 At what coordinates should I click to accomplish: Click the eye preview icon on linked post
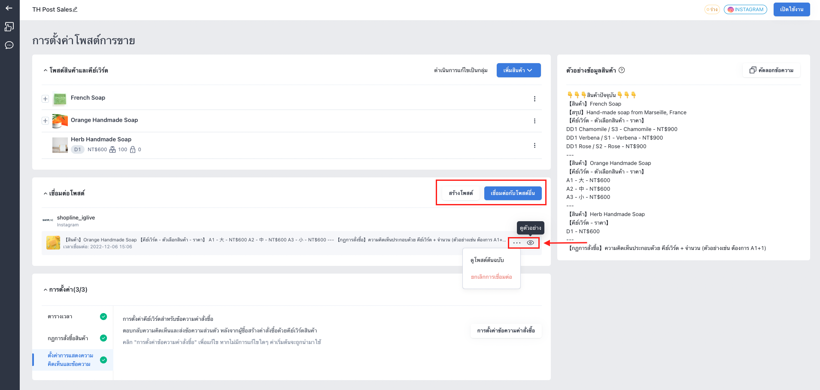[531, 243]
